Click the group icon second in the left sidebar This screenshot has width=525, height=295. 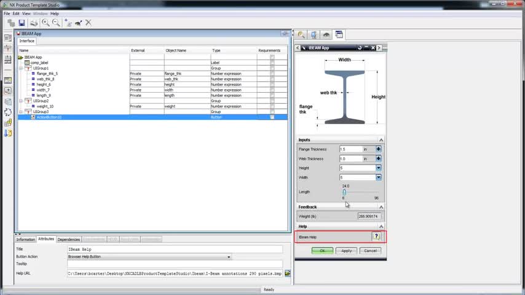point(8,49)
